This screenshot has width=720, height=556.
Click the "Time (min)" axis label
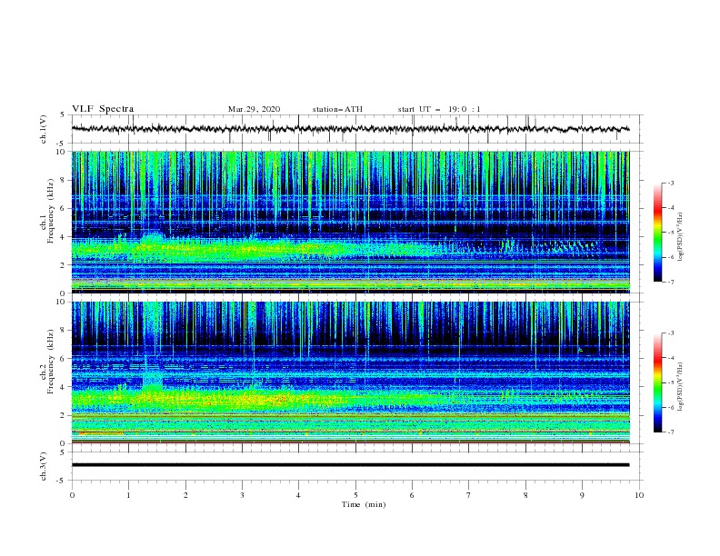[364, 504]
